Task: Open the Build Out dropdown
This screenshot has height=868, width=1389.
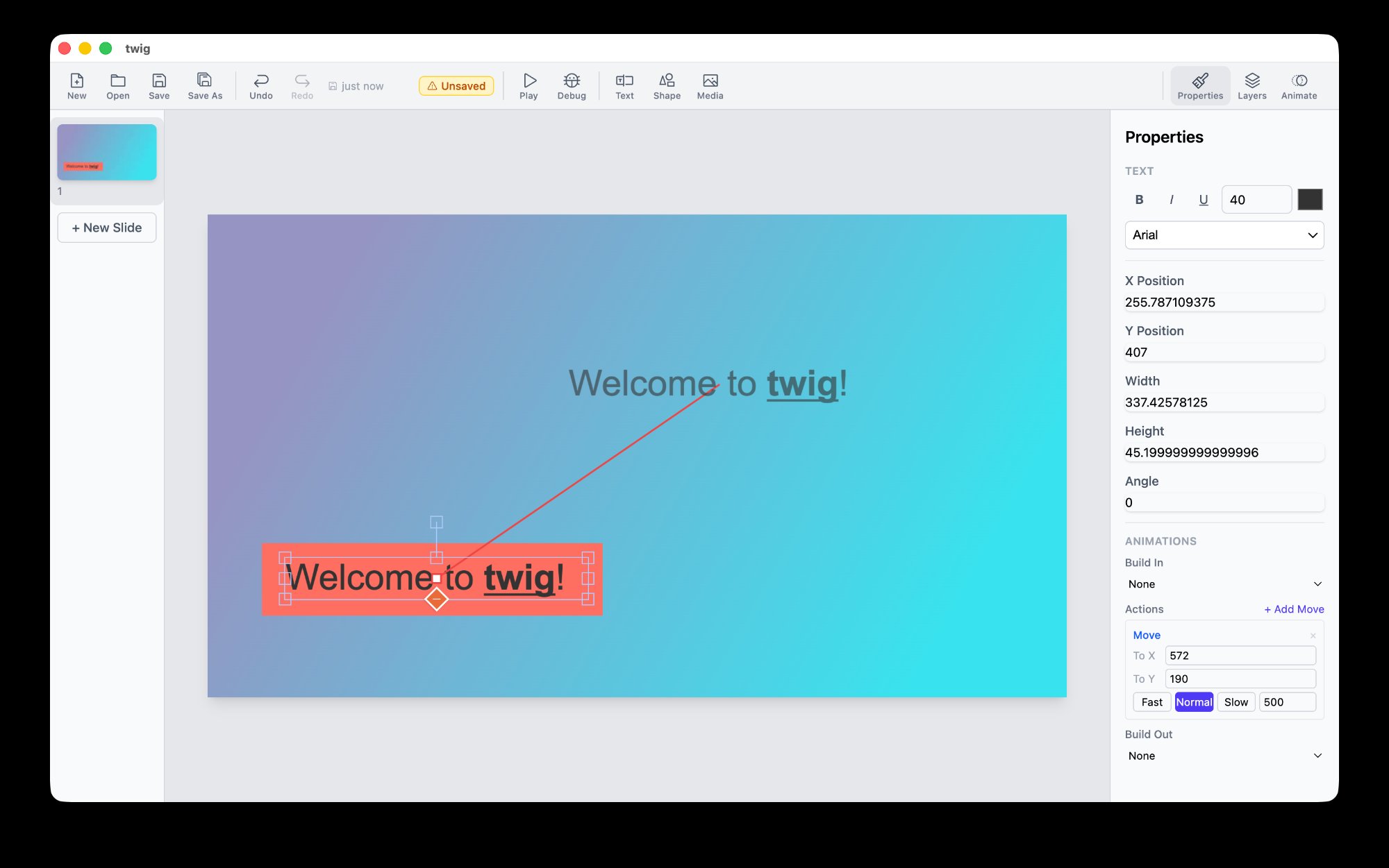Action: pos(1224,756)
